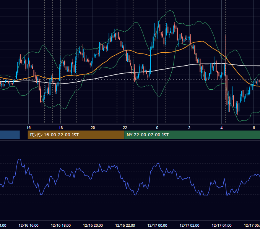Select the NY 22:00-07:00 JST session bar

click(192, 135)
